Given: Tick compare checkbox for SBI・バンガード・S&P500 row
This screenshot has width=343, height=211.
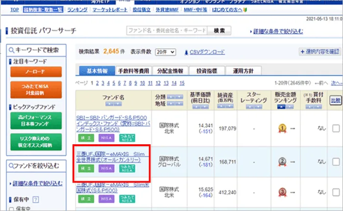Looking at the screenshot, I should pos(336,129).
